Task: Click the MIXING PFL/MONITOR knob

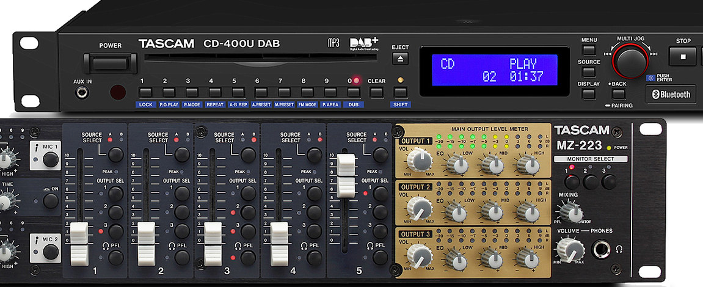Action: (571, 212)
